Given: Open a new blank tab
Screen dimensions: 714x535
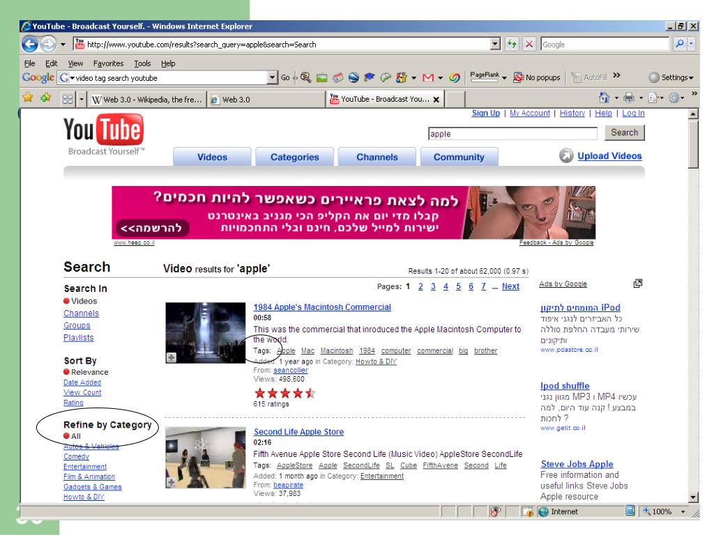Looking at the screenshot, I should coord(455,99).
